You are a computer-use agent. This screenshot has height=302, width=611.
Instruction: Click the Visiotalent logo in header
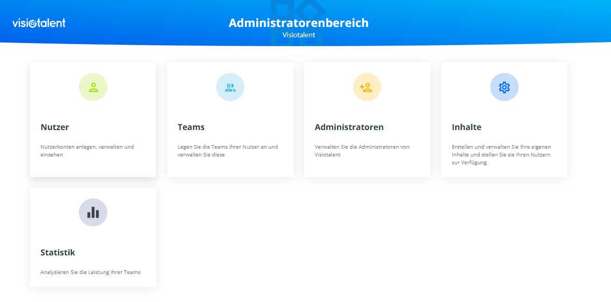pyautogui.click(x=39, y=23)
